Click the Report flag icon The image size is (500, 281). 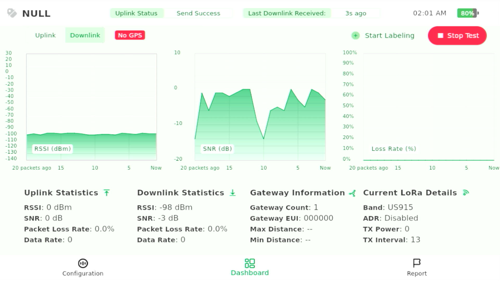(416, 263)
